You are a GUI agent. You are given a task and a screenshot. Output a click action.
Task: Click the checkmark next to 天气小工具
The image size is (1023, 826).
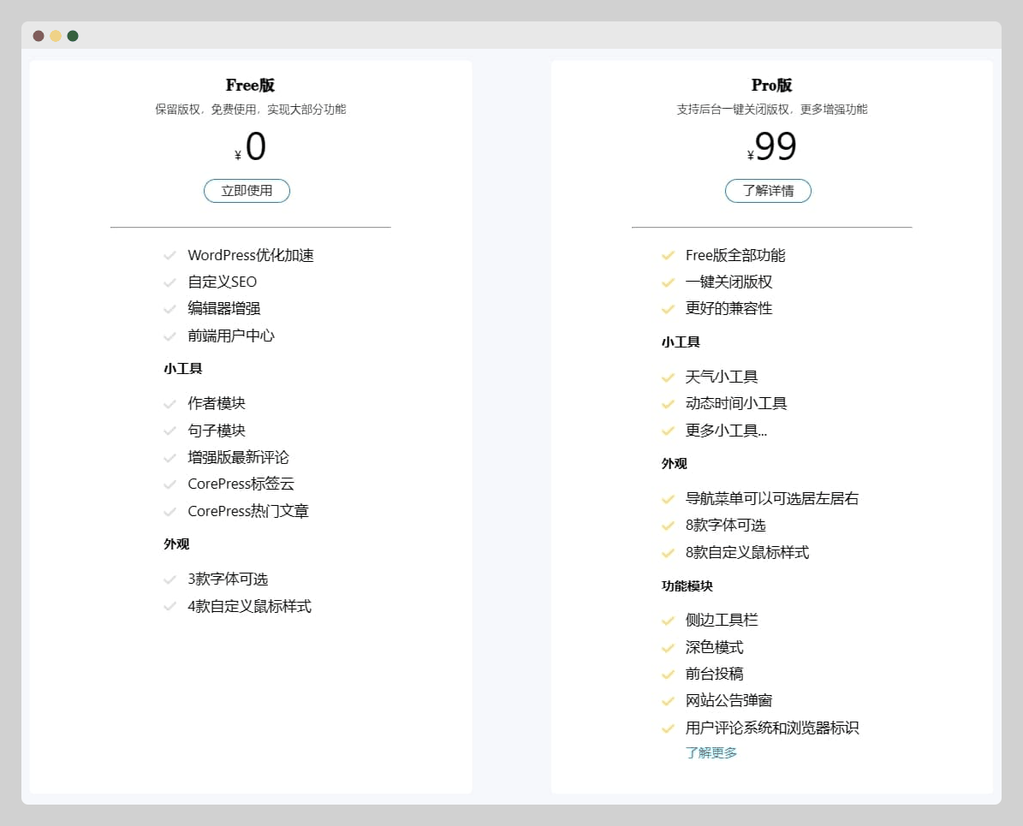(x=668, y=377)
